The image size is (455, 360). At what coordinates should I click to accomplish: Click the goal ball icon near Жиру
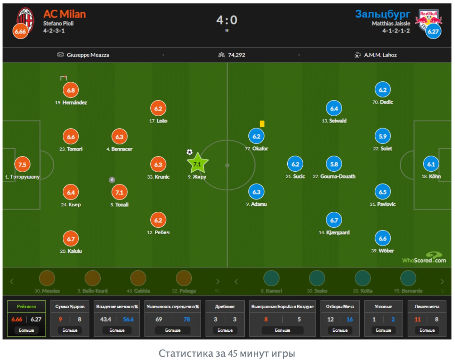[x=189, y=152]
